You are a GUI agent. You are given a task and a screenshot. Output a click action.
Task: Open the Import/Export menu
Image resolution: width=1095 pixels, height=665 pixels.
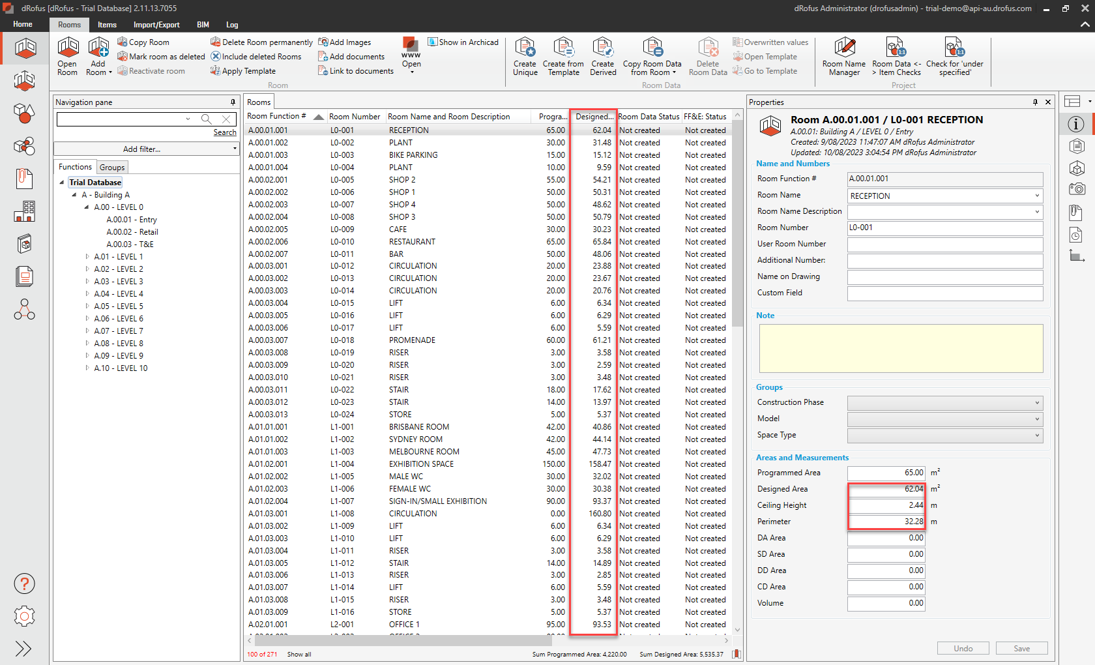point(156,25)
